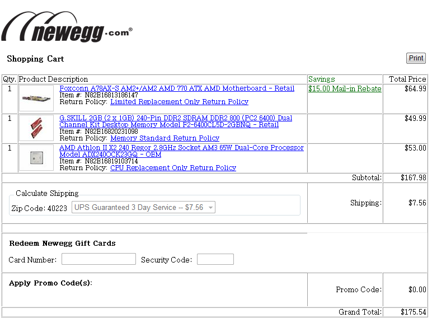The height and width of the screenshot is (323, 432).
Task: Open the AMD Athlon II X2 240 processor link
Action: (x=181, y=151)
